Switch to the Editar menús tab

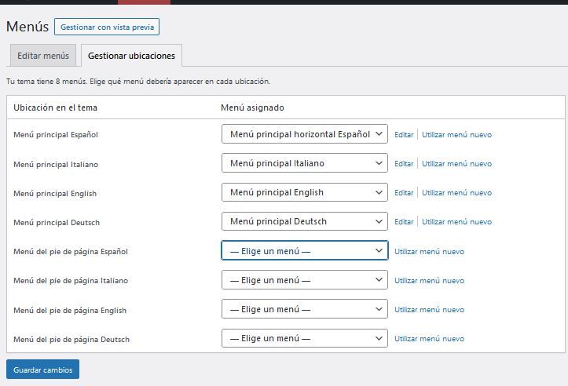coord(43,56)
